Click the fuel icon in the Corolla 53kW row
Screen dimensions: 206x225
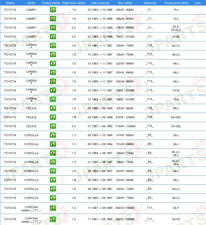(53, 189)
